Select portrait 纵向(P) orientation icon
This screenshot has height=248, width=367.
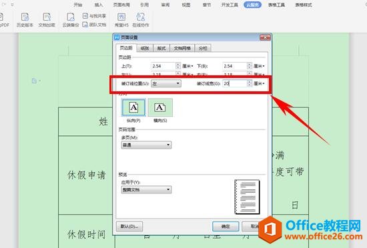tap(133, 107)
